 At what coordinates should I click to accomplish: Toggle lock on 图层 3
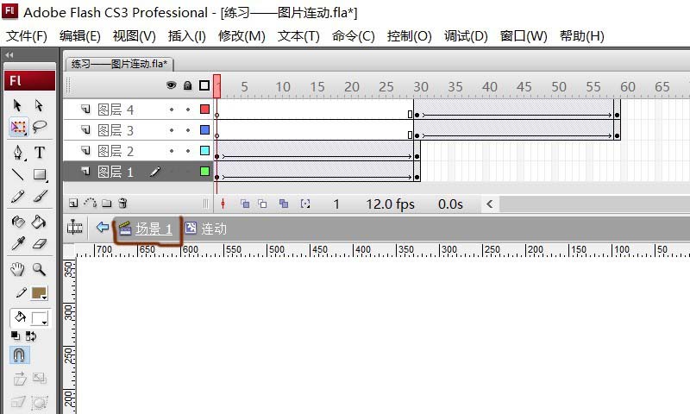coord(188,130)
